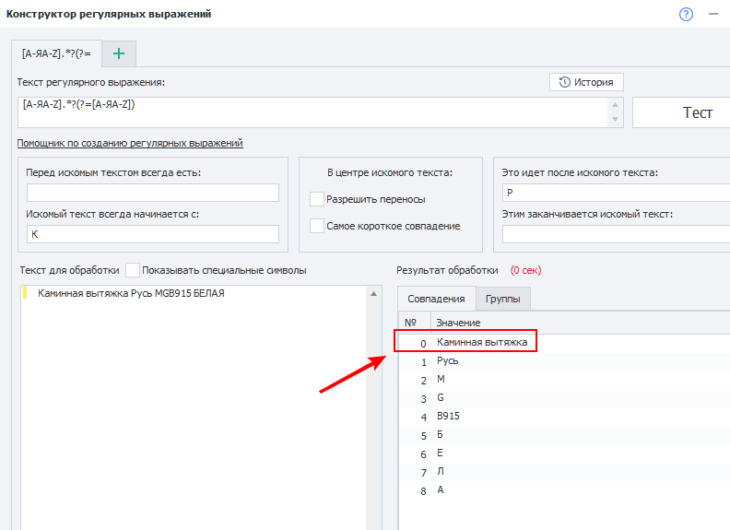
Task: Focus the regular expression text field
Action: 312,112
